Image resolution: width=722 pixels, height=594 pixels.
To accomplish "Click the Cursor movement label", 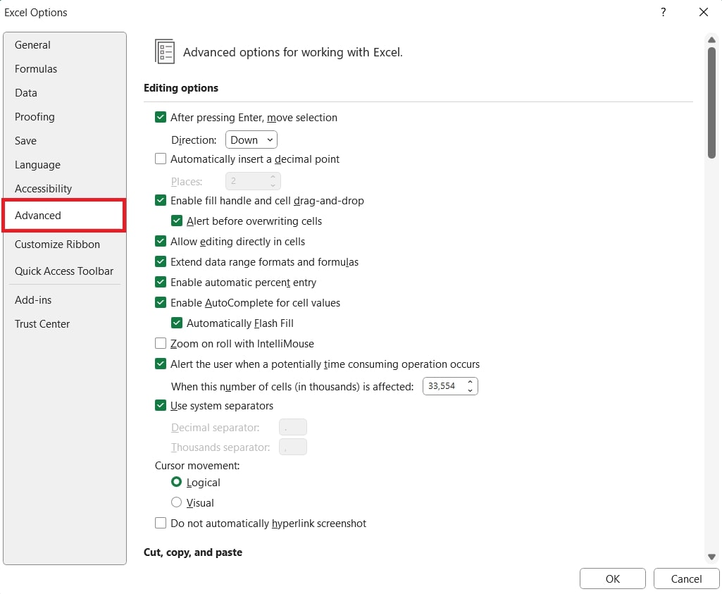I will click(197, 466).
